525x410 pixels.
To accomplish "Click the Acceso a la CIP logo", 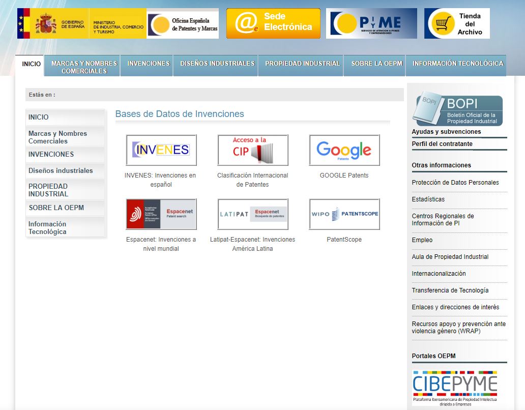I will click(x=253, y=150).
